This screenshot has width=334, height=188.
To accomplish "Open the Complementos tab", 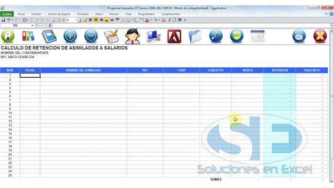I will coord(171,14).
